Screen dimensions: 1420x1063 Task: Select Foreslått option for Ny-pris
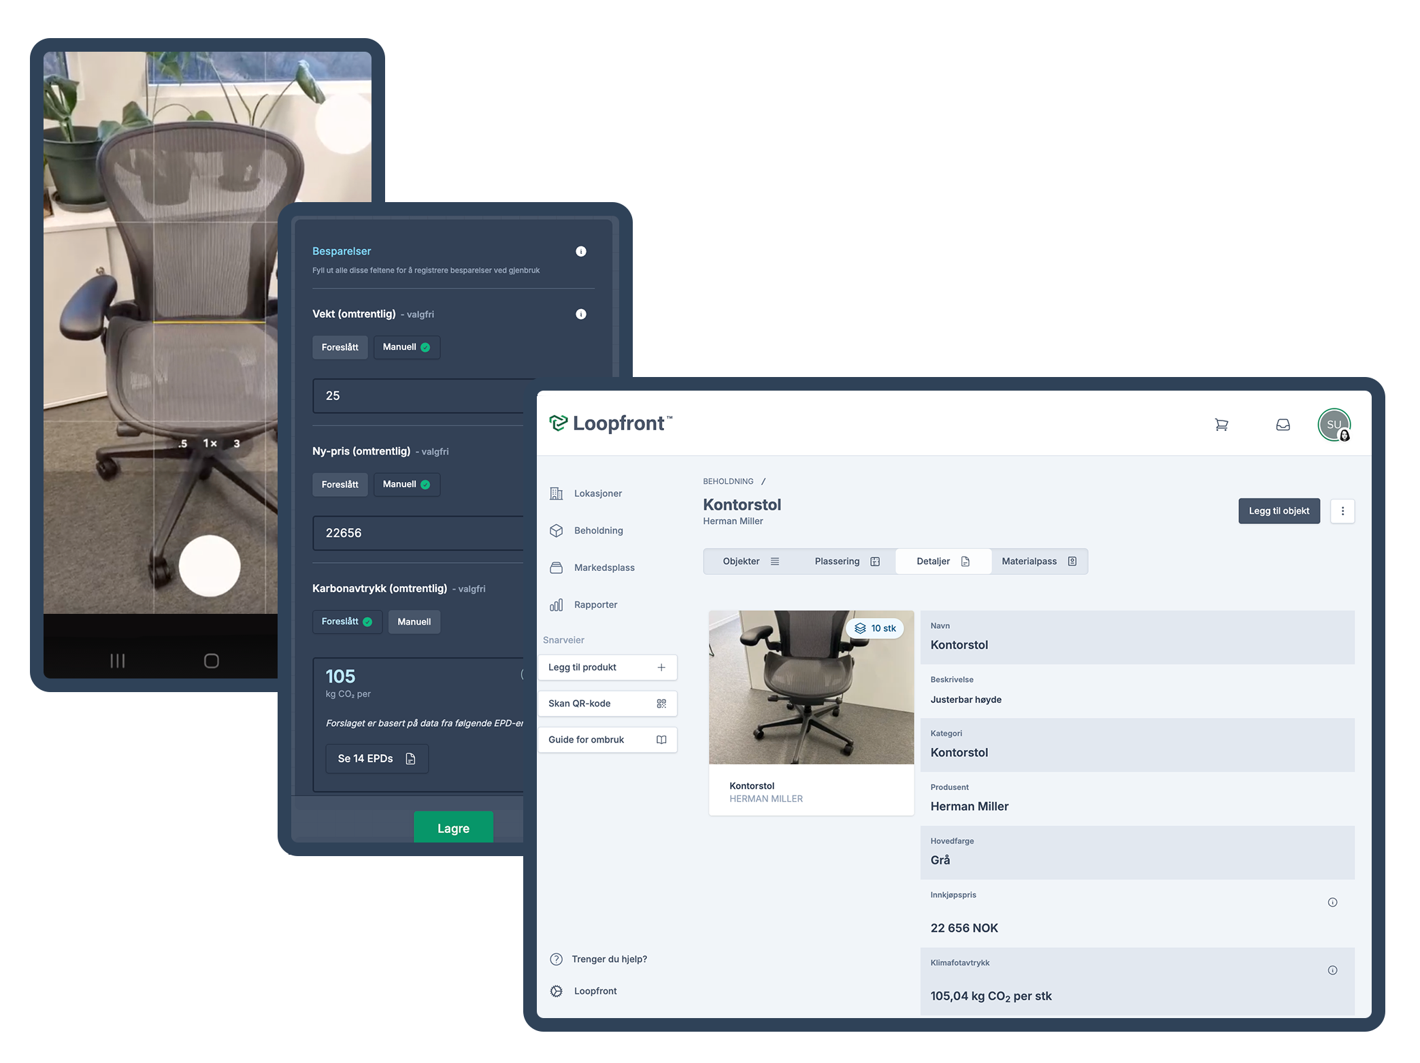[340, 485]
